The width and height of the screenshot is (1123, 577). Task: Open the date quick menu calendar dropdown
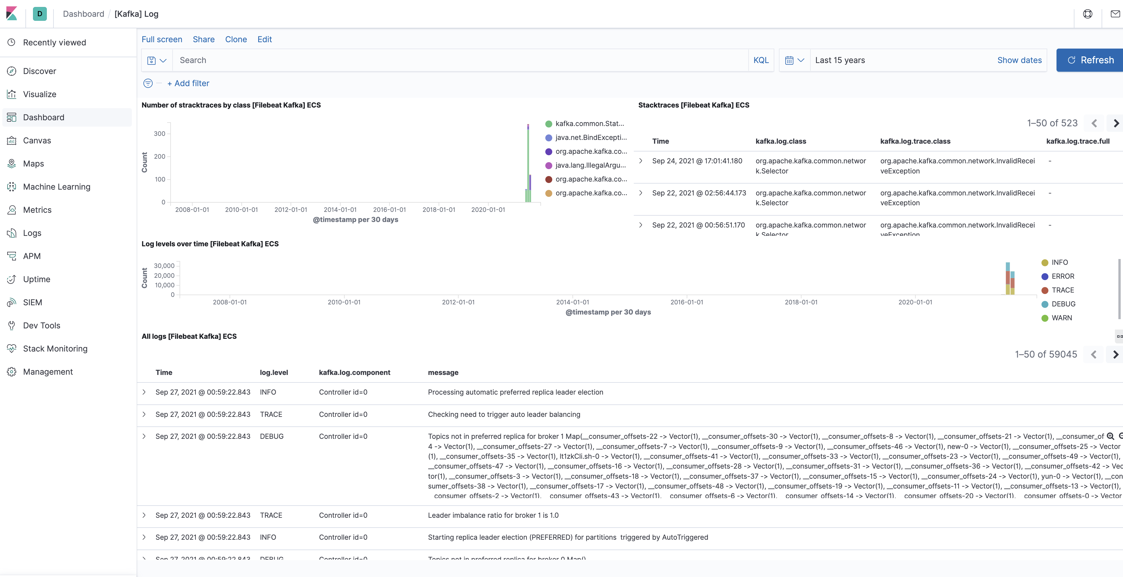(x=794, y=60)
